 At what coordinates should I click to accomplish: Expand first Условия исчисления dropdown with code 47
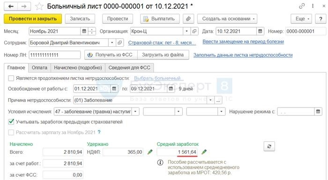coord(135,112)
